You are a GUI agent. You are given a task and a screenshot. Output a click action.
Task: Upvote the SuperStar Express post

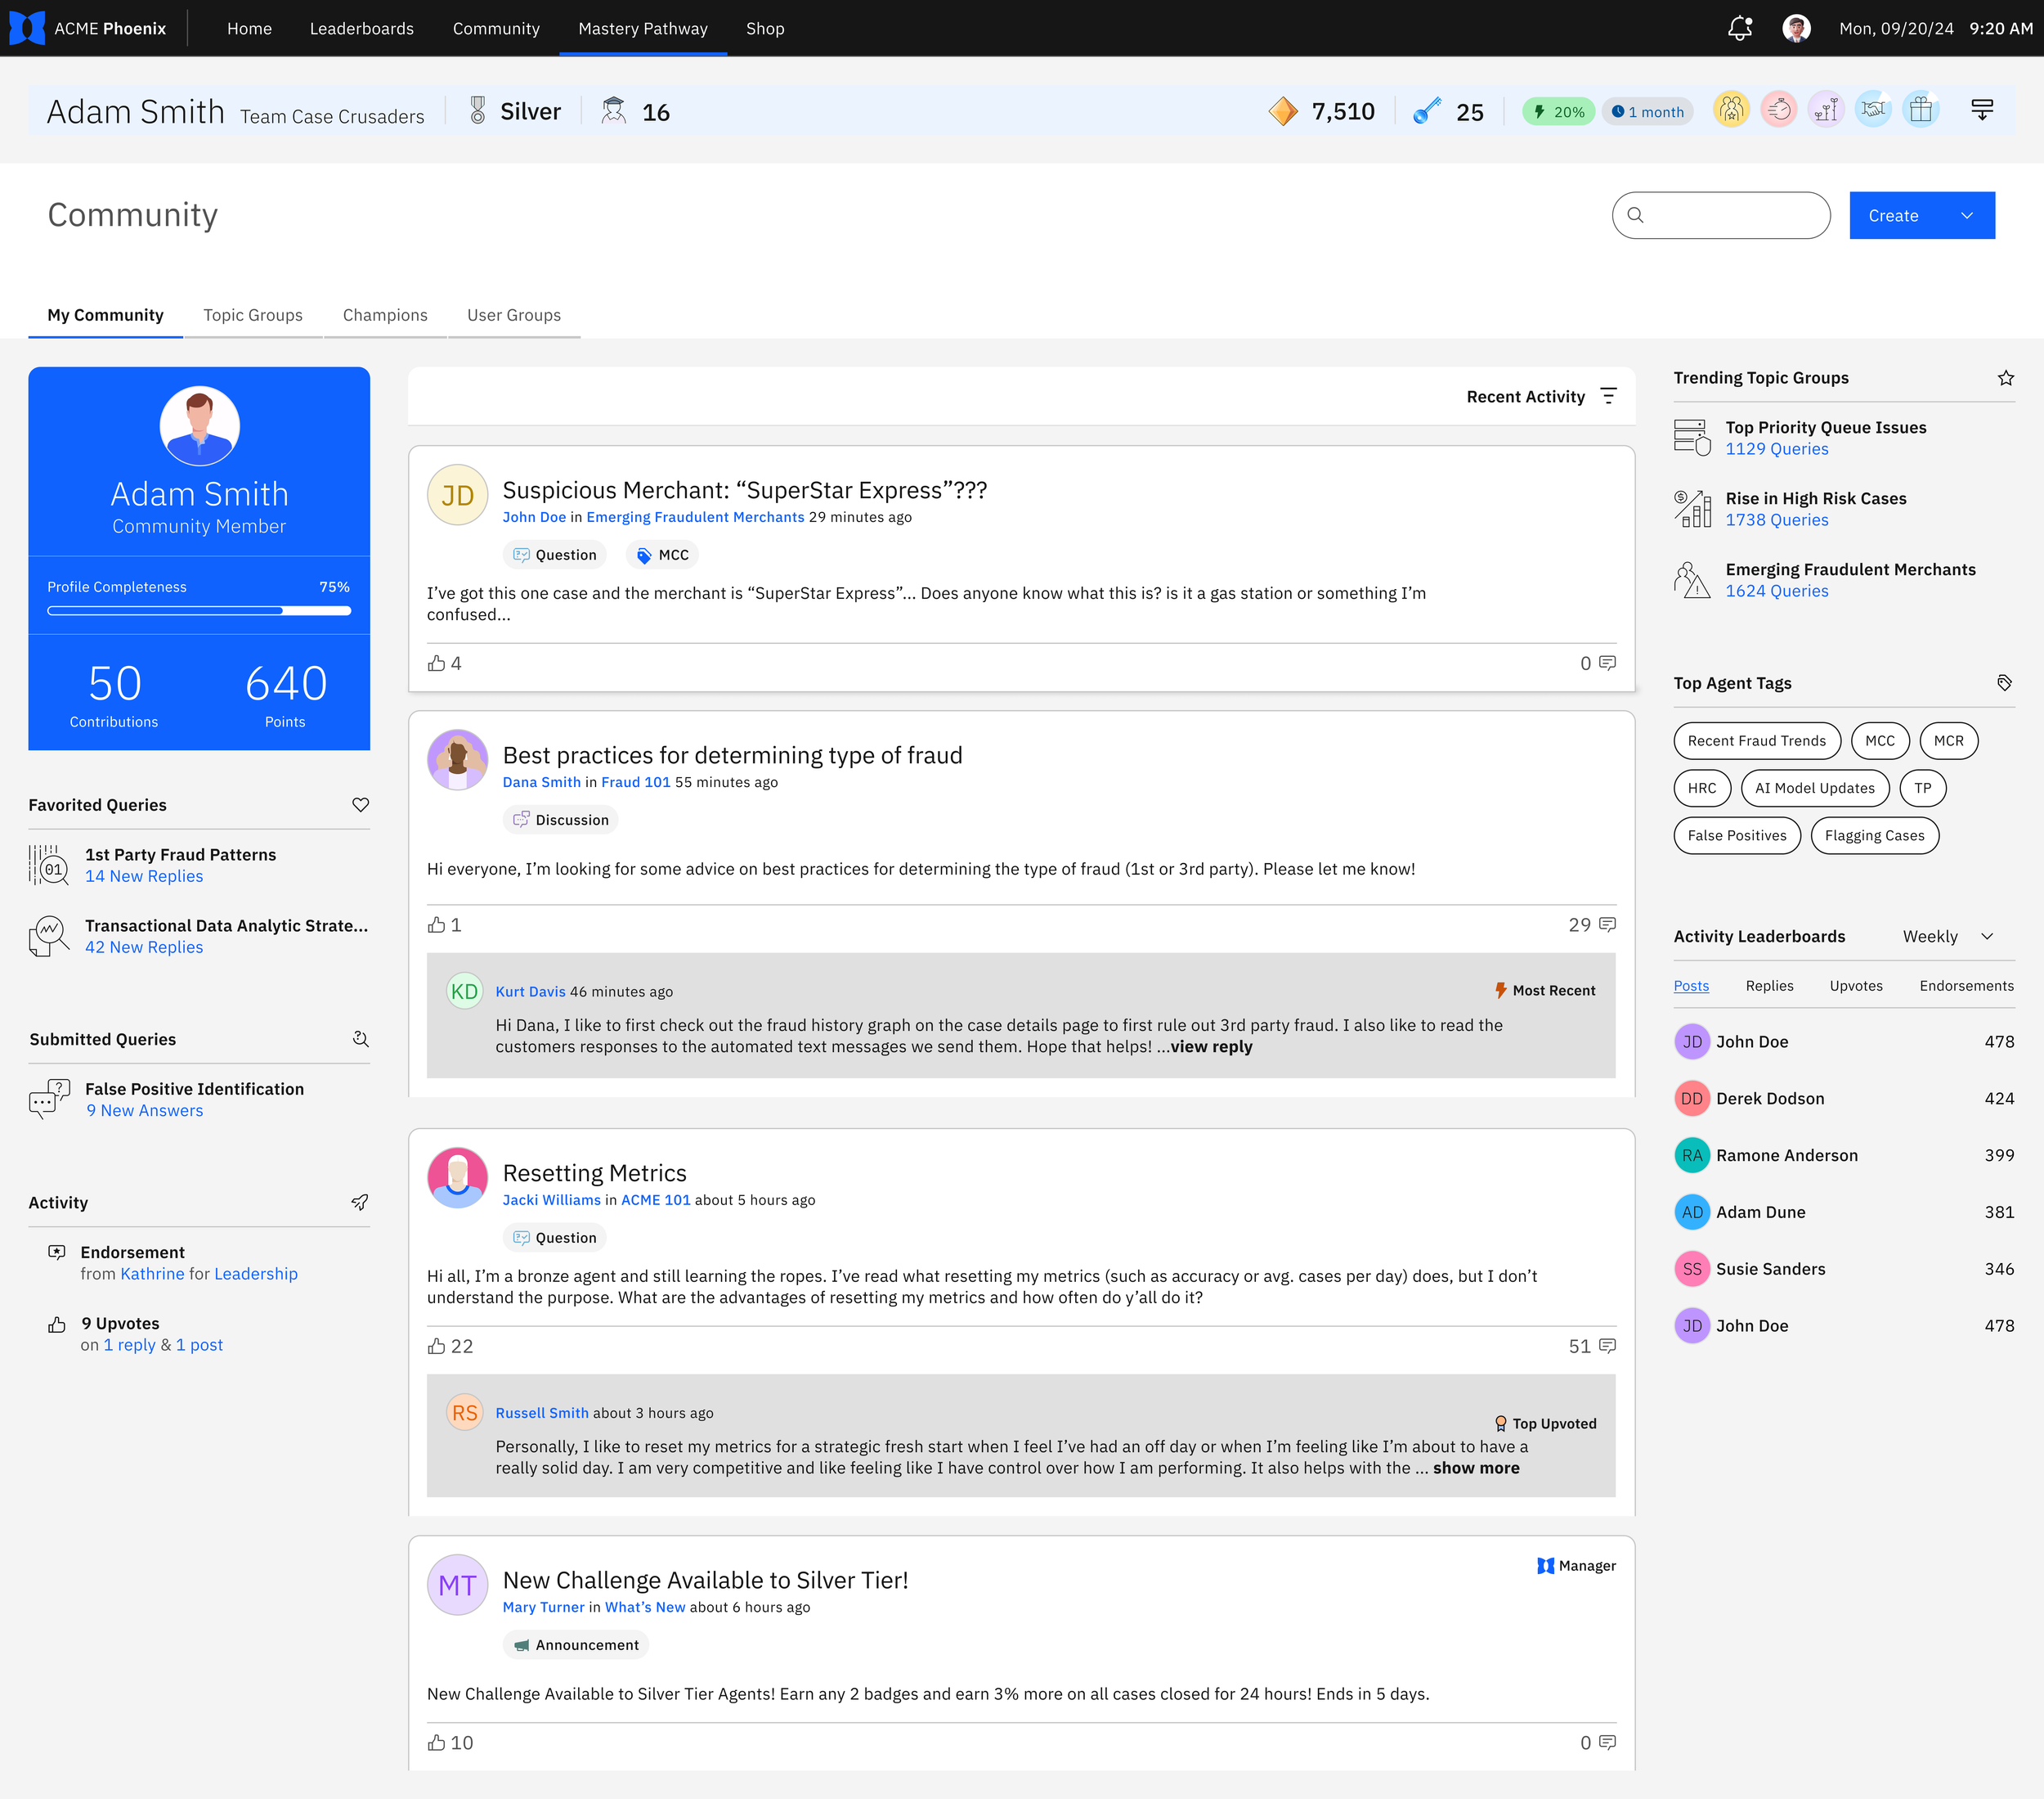point(437,663)
